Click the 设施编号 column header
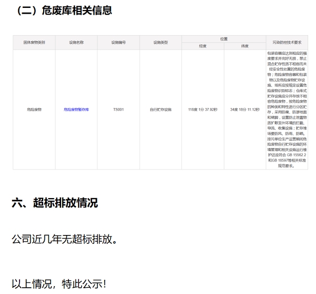 (x=118, y=42)
